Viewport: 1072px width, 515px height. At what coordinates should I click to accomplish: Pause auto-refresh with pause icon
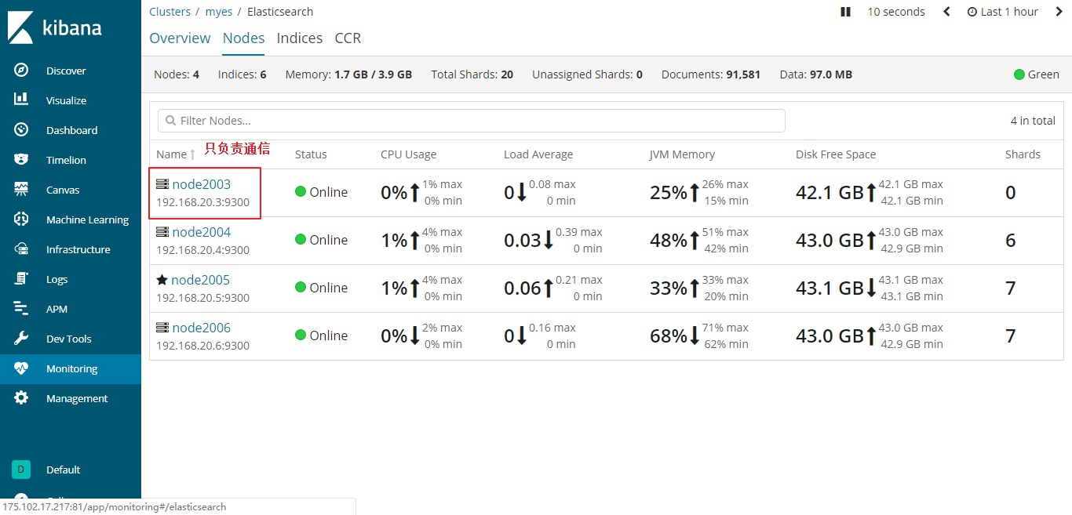point(845,12)
